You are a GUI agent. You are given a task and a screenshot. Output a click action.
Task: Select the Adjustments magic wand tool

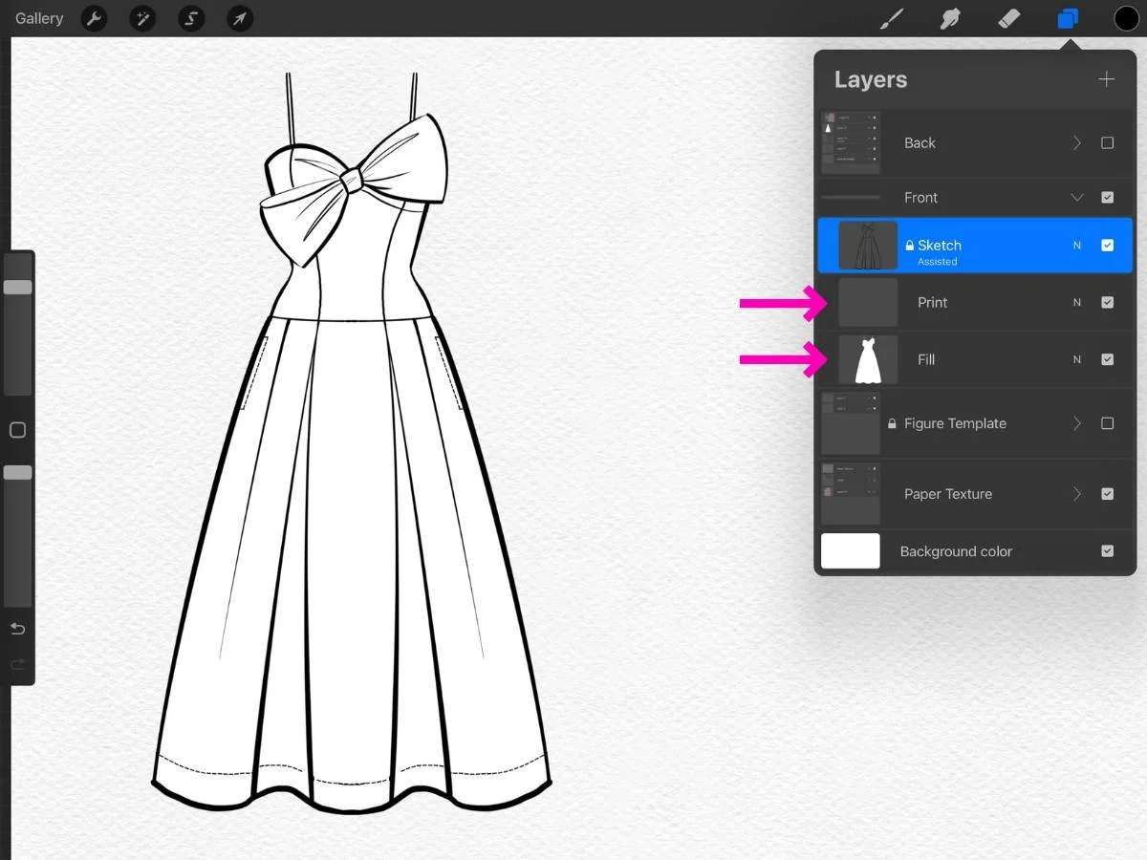click(x=142, y=18)
